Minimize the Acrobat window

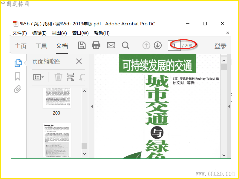[188, 24]
